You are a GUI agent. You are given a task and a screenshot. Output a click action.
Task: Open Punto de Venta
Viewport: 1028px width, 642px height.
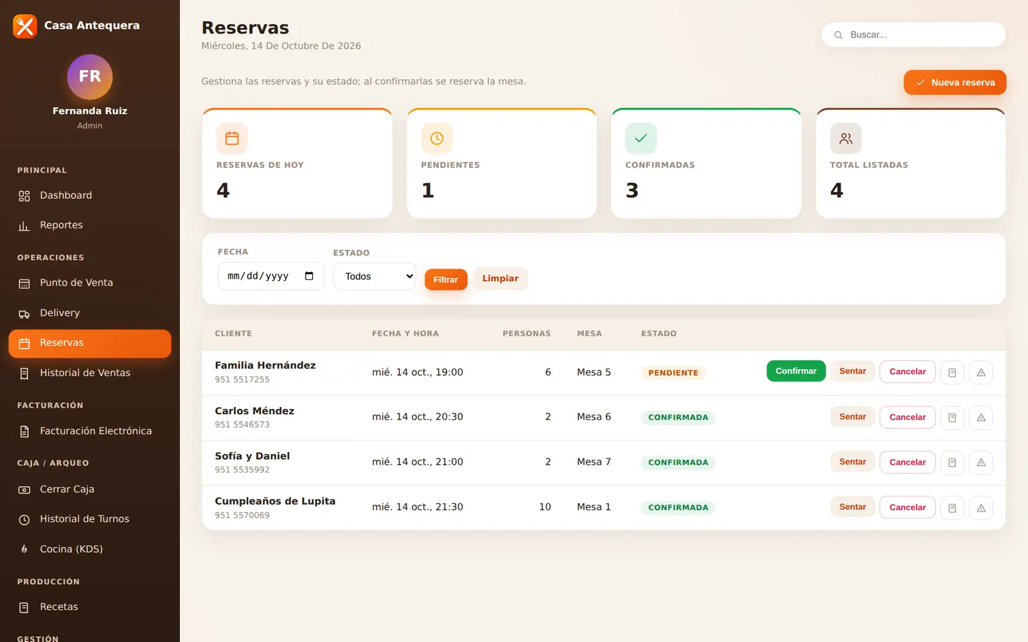90,283
